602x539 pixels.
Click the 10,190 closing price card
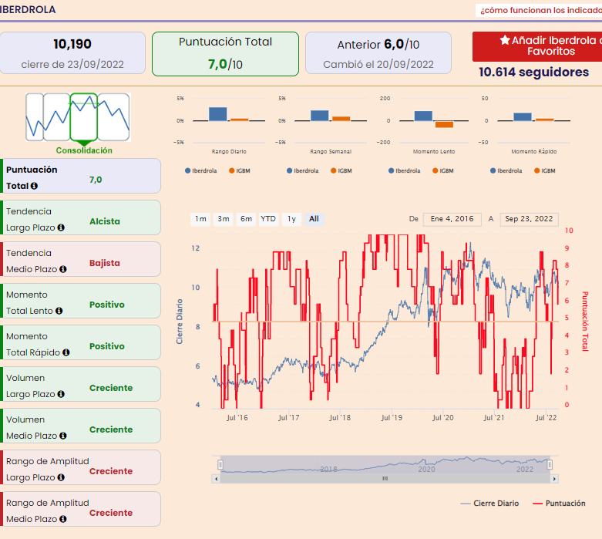72,53
